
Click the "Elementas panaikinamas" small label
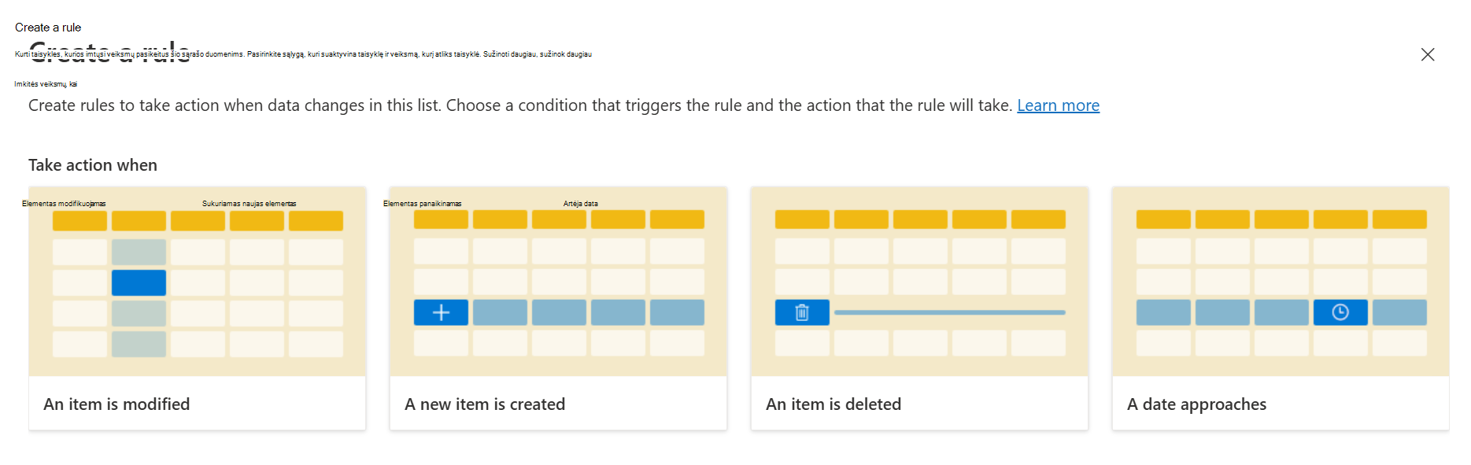point(423,204)
